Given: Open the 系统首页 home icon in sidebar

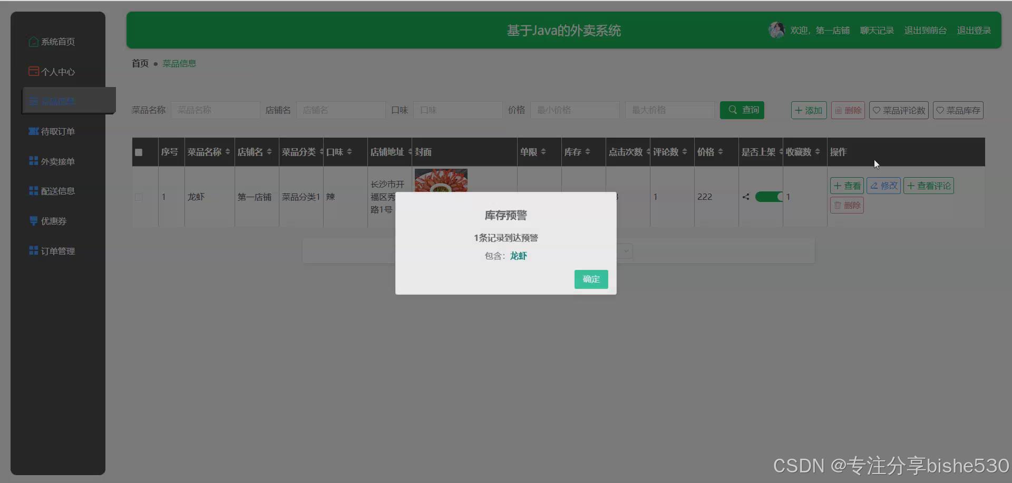Looking at the screenshot, I should (33, 42).
